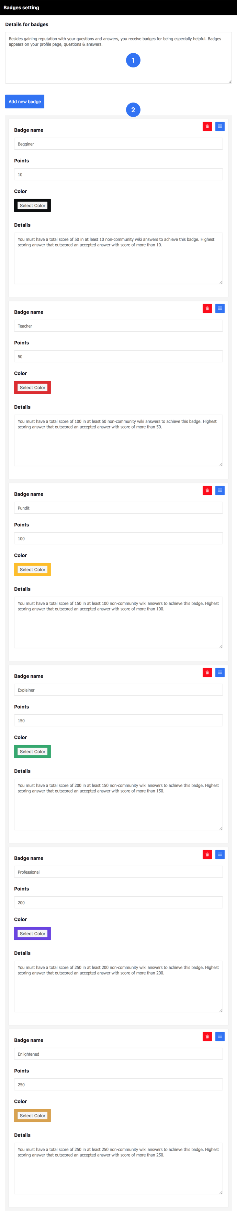
Task: Focus the Details for badges text area
Action: 118,58
